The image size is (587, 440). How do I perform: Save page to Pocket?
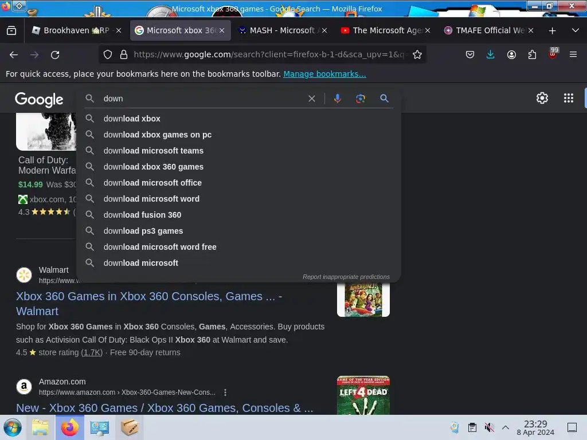(x=470, y=54)
